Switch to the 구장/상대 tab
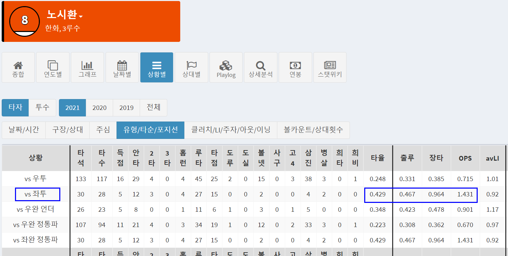This screenshot has width=508, height=256. coord(67,130)
